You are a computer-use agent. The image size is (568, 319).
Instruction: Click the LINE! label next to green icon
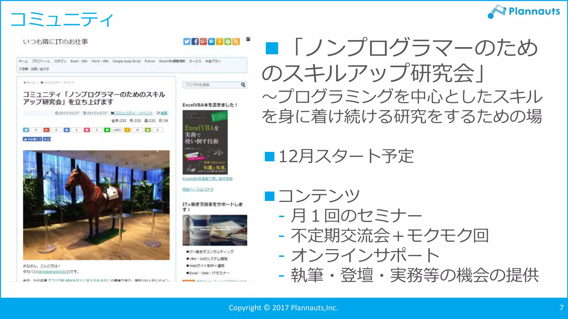pyautogui.click(x=117, y=130)
